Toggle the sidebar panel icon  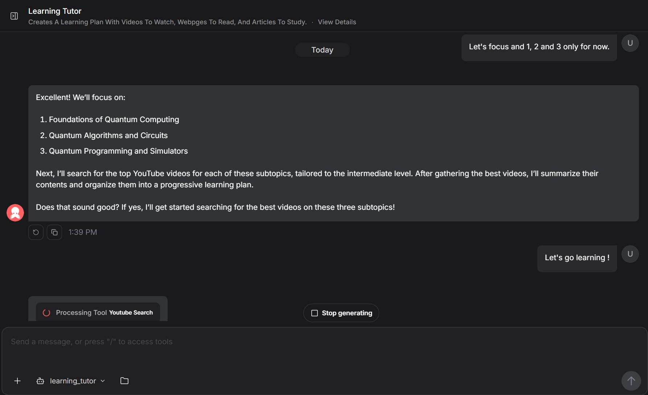click(14, 16)
